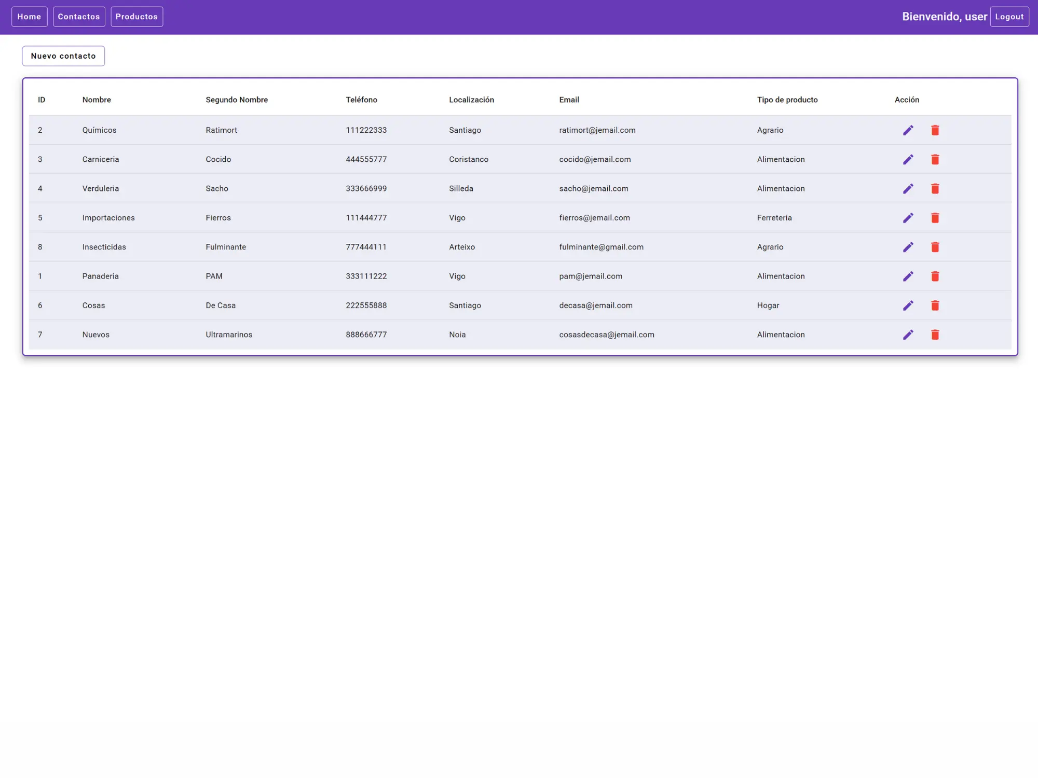Delete the Nuevos Ultramarinos contact
Viewport: 1038px width, 778px height.
tap(935, 335)
